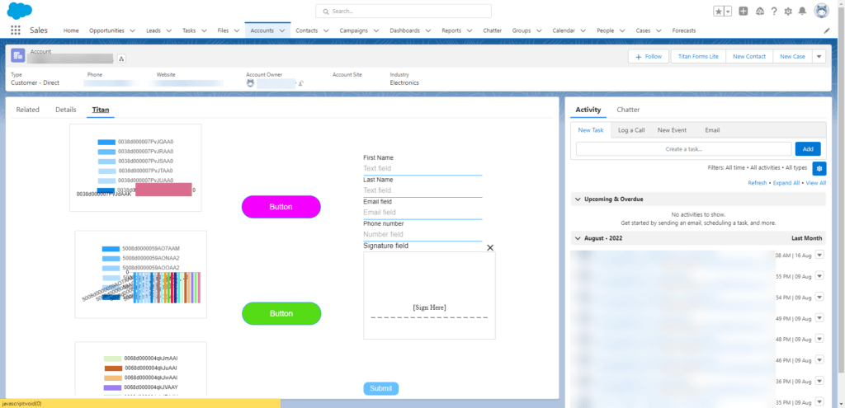
Task: Open the account hierarchy icon
Action: click(121, 59)
